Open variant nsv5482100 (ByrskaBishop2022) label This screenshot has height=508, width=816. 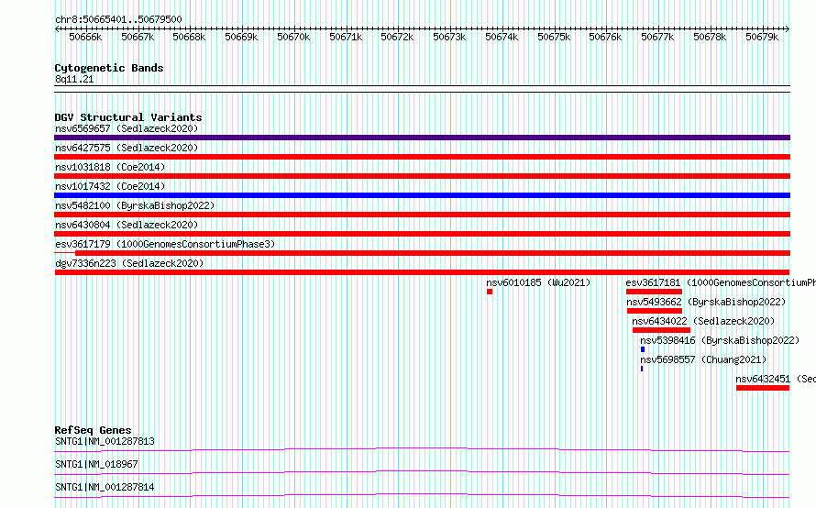click(x=135, y=205)
